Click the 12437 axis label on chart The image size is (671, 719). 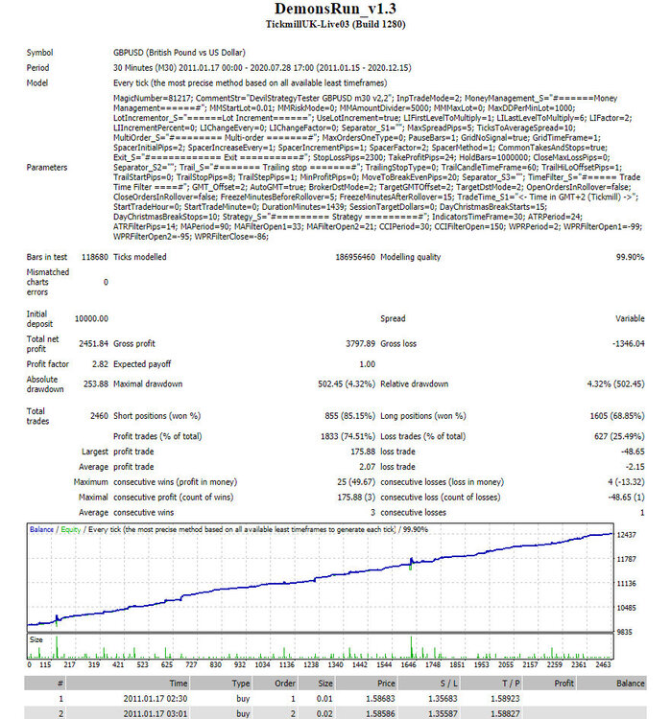click(627, 535)
